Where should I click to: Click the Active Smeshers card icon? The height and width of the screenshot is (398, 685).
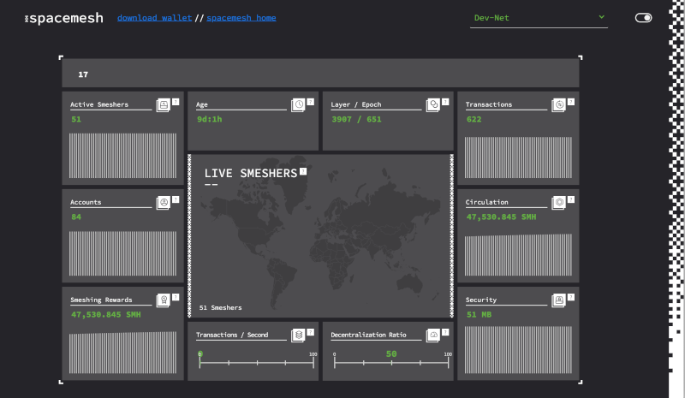[x=163, y=105]
